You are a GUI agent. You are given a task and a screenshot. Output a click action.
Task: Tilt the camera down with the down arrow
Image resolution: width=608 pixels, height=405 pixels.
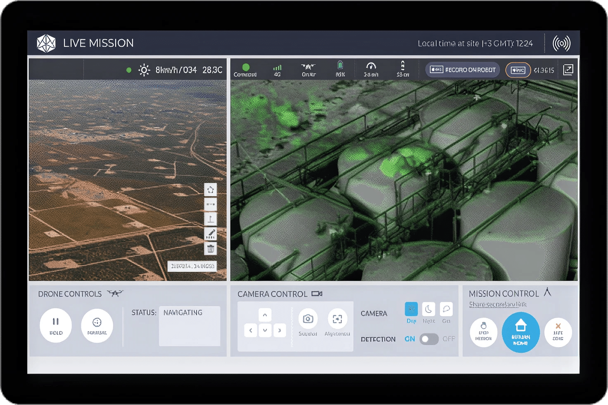coord(265,330)
